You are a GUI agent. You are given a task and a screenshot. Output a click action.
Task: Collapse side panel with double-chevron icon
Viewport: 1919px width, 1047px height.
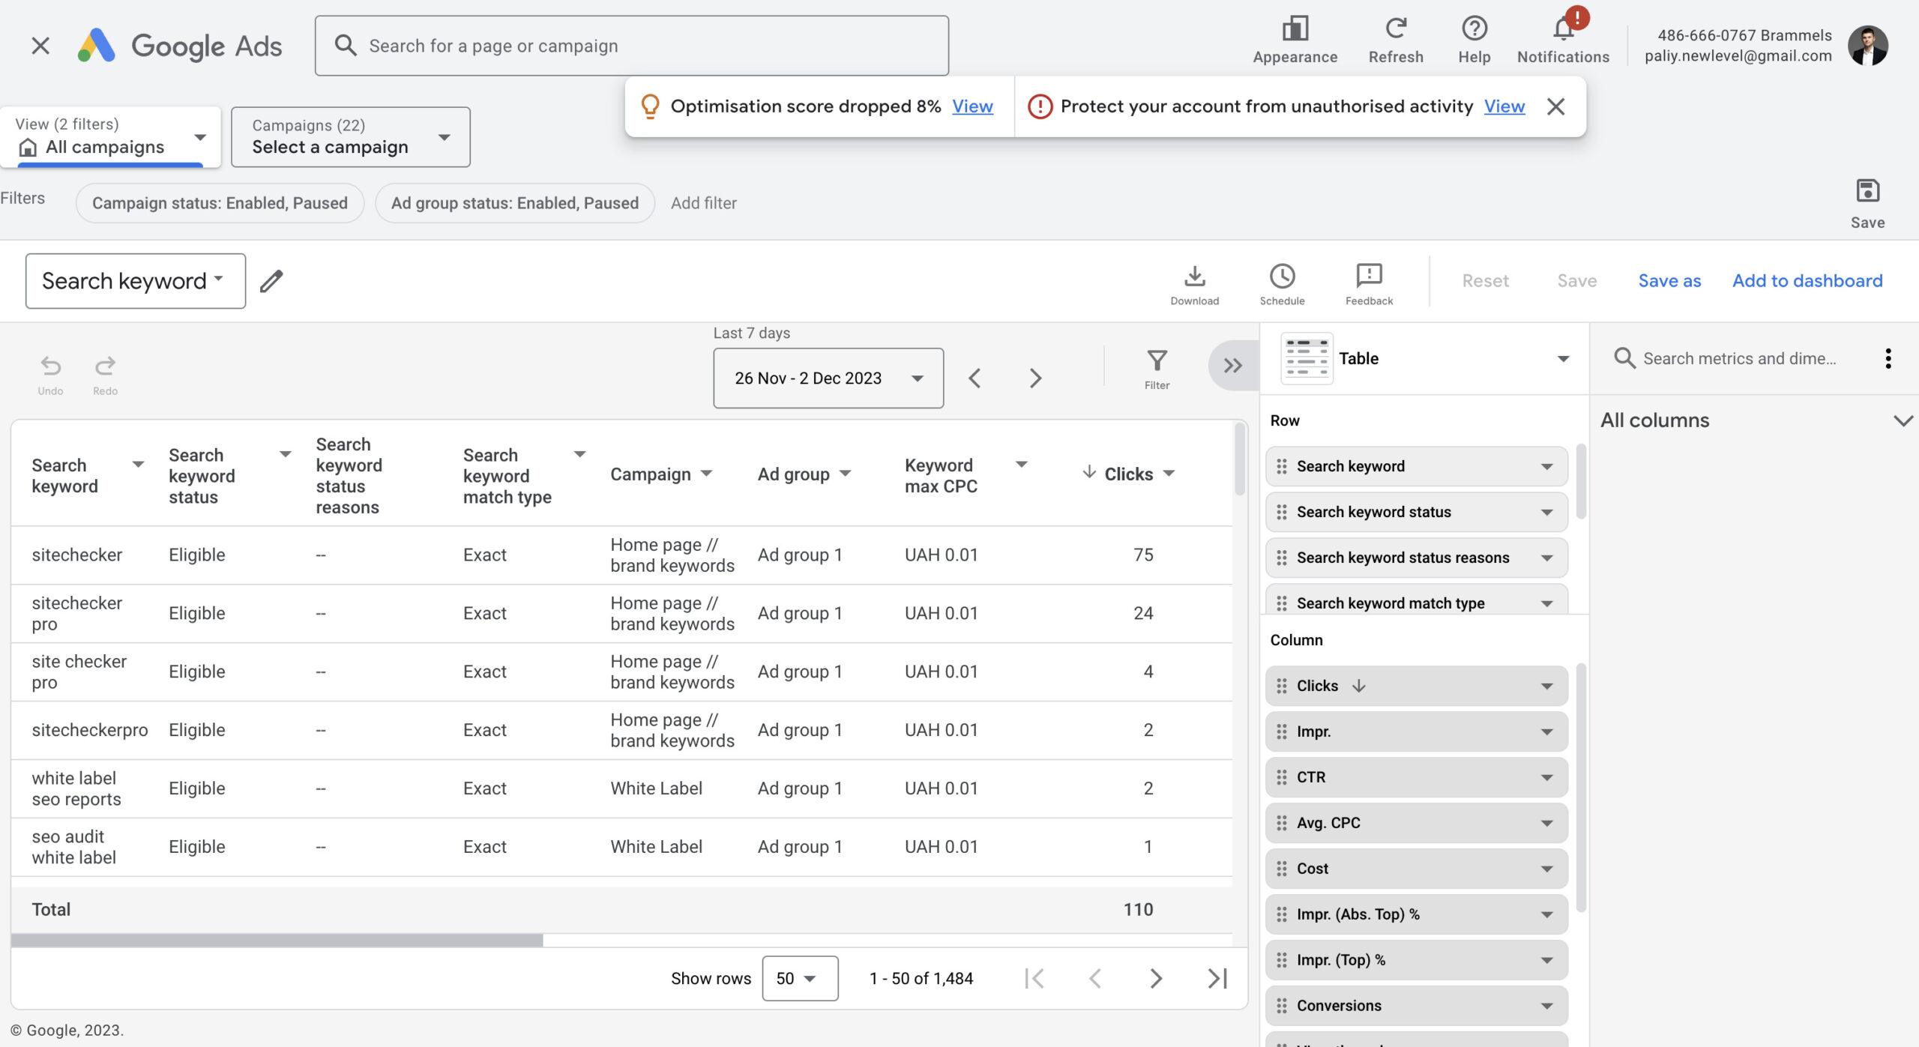point(1232,366)
